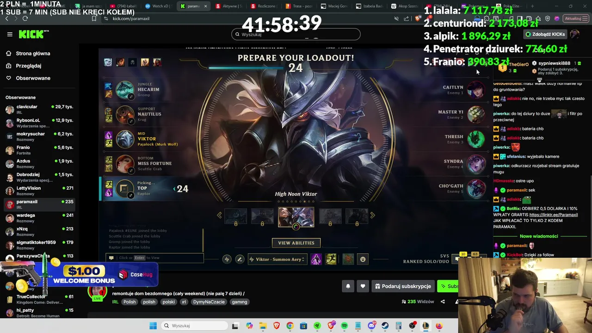Open the Viktor - Summon Aery rune dropdown
Viewport: 592px width, 333px height.
pyautogui.click(x=277, y=259)
